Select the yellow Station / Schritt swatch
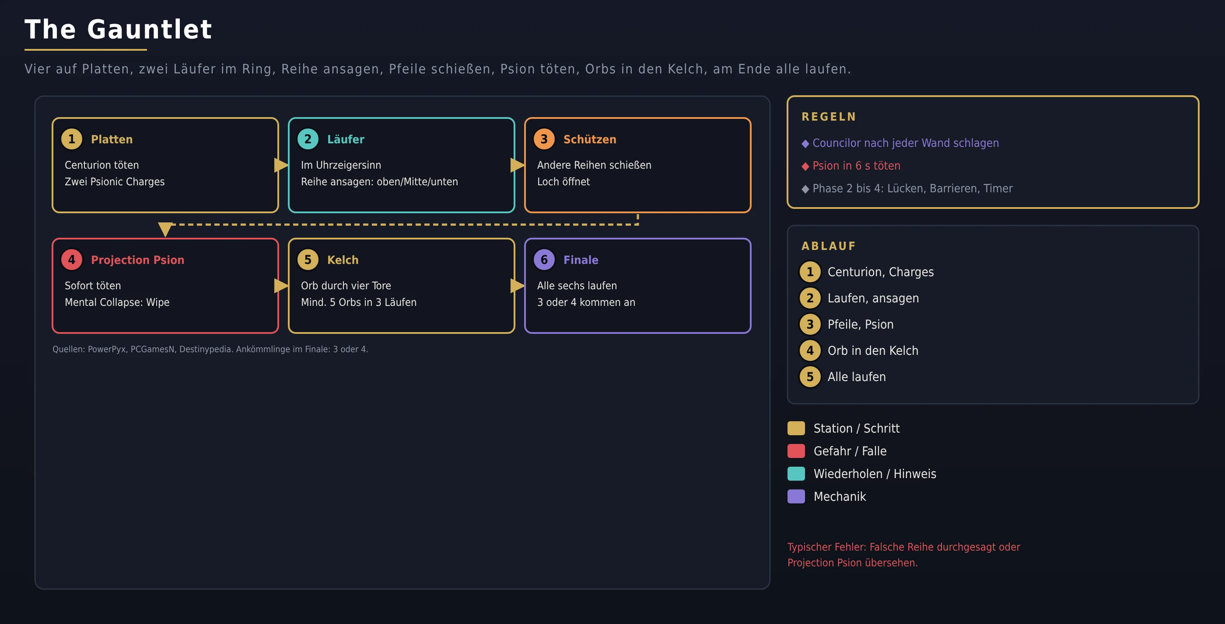The image size is (1225, 624). pyautogui.click(x=796, y=428)
